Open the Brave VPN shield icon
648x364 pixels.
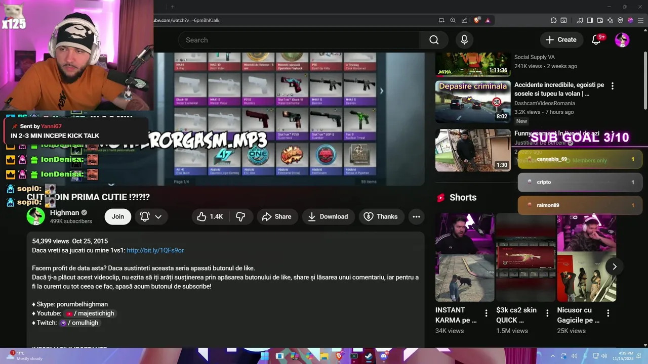click(620, 20)
